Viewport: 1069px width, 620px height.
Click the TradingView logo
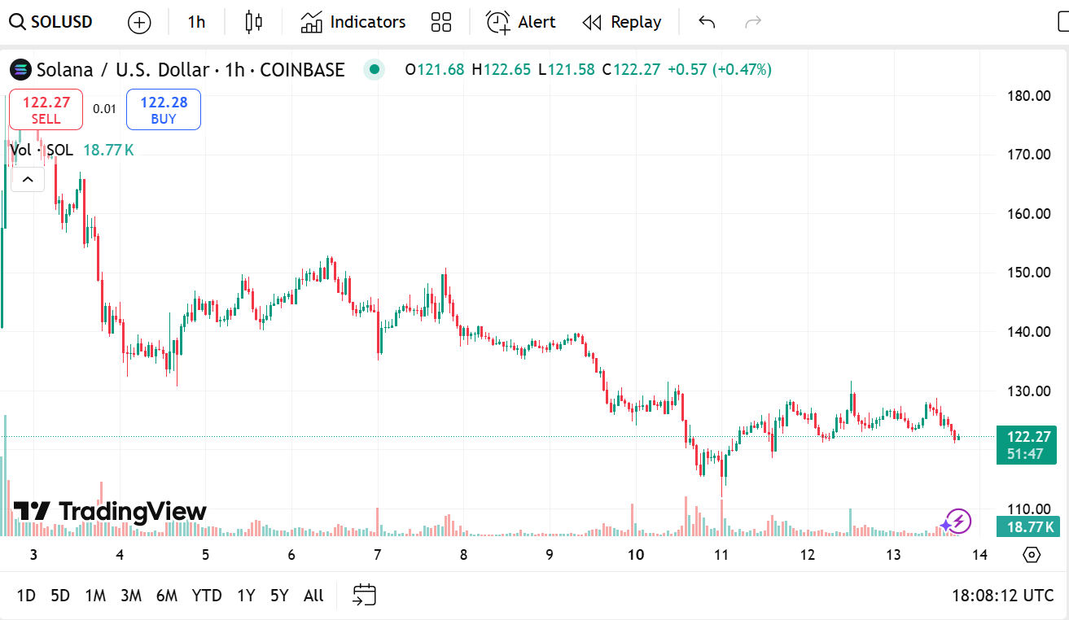107,512
